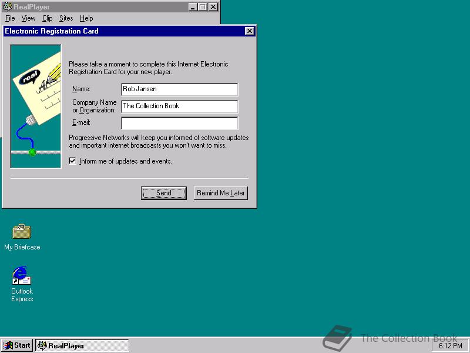The height and width of the screenshot is (353, 470).
Task: Click the RealPlayer title bar icon
Action: click(x=7, y=7)
